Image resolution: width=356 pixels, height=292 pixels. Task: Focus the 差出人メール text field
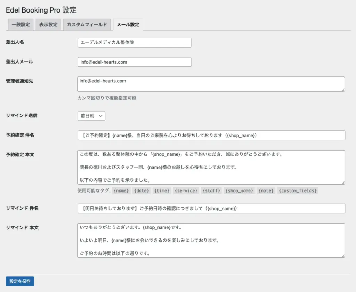click(x=134, y=62)
